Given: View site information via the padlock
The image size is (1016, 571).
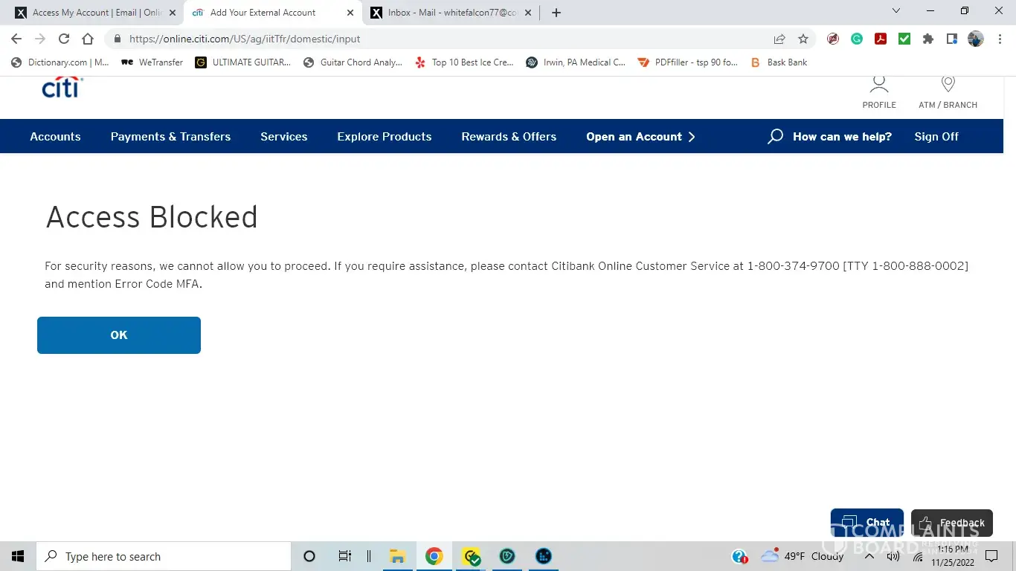Looking at the screenshot, I should (117, 39).
